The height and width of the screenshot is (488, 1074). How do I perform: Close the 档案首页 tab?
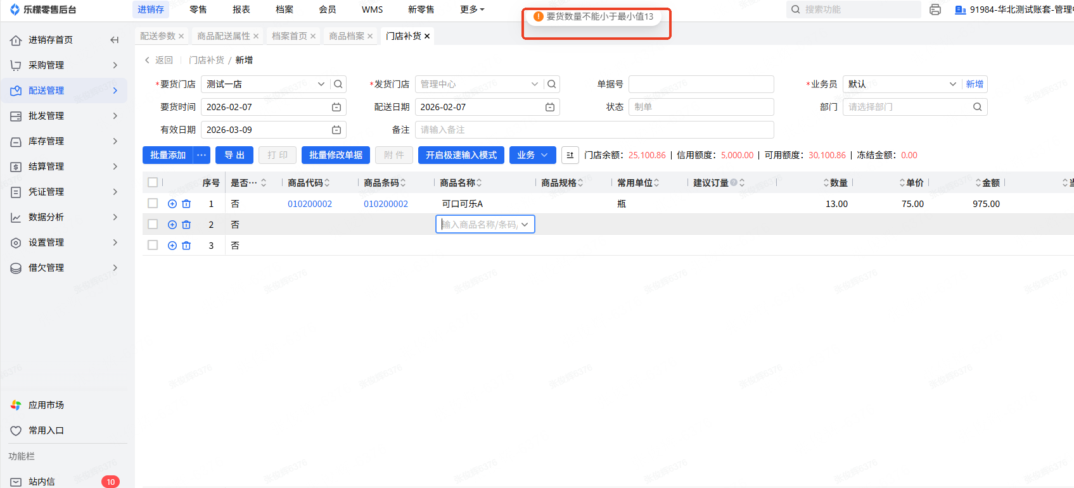point(313,36)
